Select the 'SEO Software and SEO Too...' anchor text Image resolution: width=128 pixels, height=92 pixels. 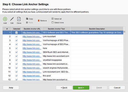tap(56, 33)
